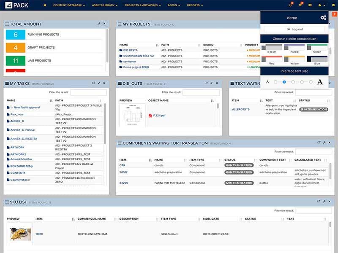The height and width of the screenshot is (253, 338).
Task: Click the Log-out button
Action: pyautogui.click(x=294, y=29)
